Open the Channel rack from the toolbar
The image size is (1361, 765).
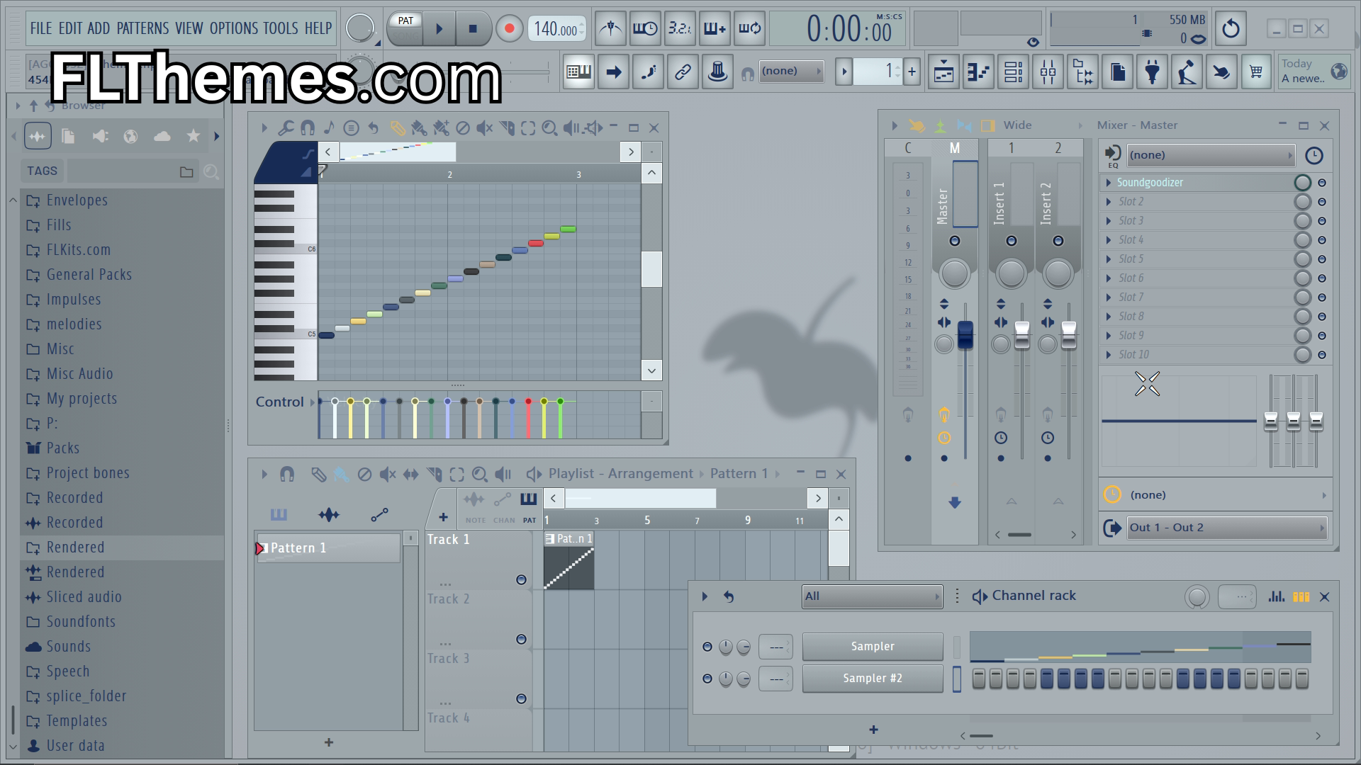point(1013,72)
